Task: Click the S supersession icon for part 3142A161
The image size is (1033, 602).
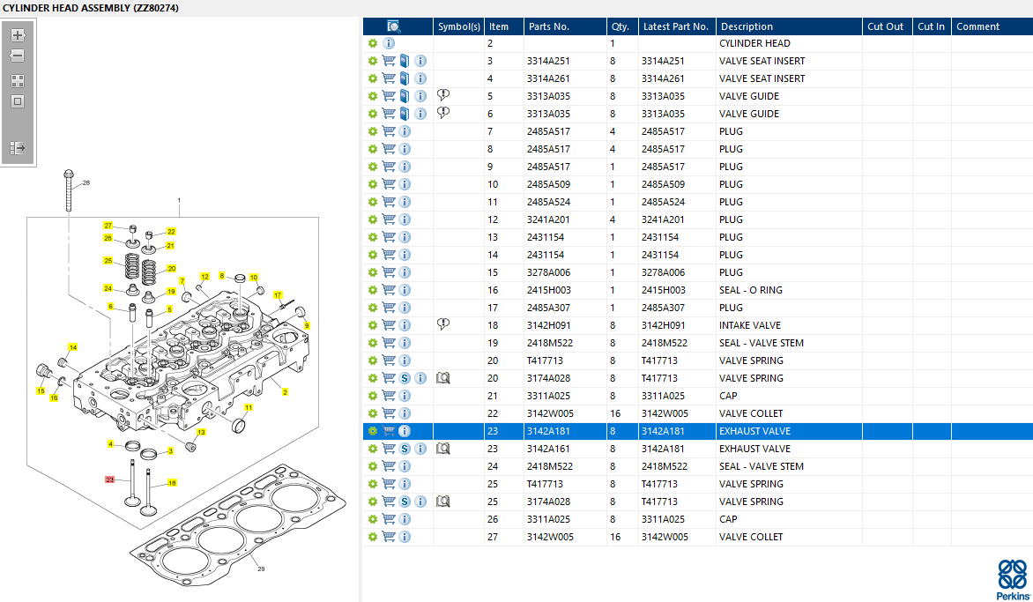Action: (x=405, y=449)
